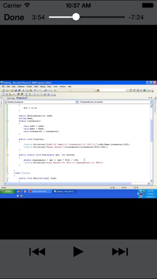Image resolution: width=157 pixels, height=279 pixels.
Task: Expand the Enq(double amt, int months) member dropdown
Action: pos(151,102)
